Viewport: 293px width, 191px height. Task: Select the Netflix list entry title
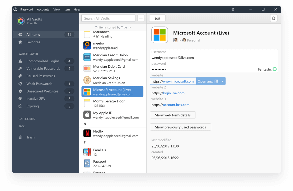click(98, 131)
